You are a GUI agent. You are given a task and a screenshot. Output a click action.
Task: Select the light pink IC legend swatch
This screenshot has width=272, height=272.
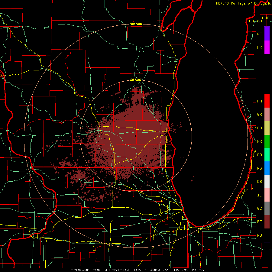coord(267,195)
